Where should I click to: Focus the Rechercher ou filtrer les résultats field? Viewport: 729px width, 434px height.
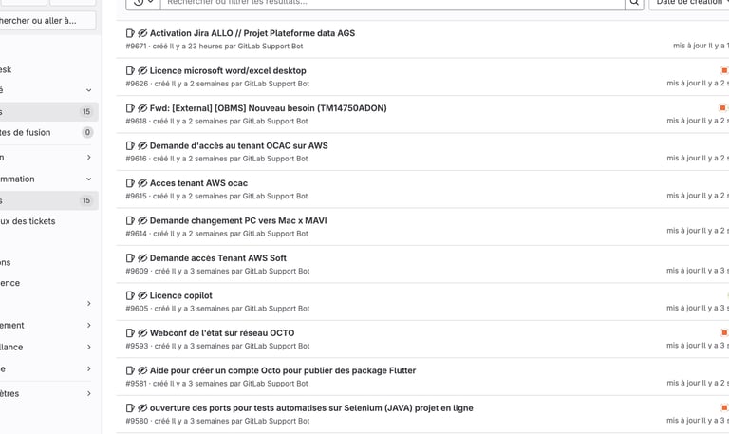(x=389, y=3)
